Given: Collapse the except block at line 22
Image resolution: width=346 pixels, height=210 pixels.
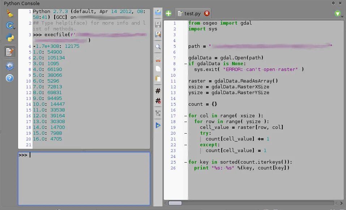Looking at the screenshot, I should (185, 145).
